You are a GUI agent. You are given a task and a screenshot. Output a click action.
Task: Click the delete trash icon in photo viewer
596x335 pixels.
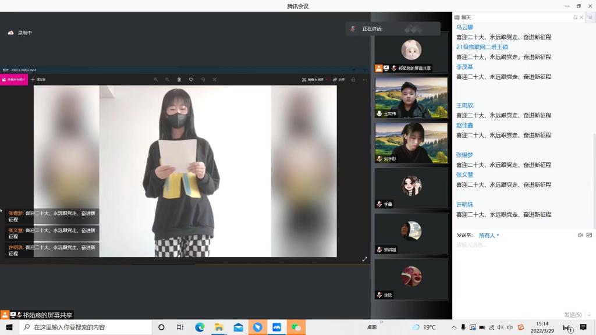(179, 80)
